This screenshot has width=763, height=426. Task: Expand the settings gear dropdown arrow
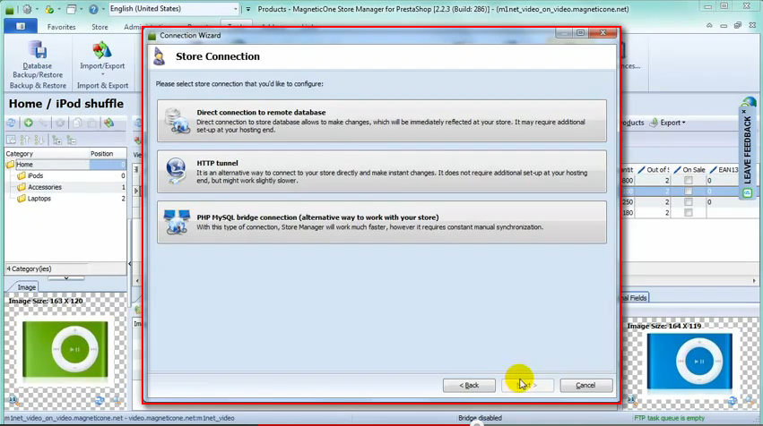(x=37, y=9)
